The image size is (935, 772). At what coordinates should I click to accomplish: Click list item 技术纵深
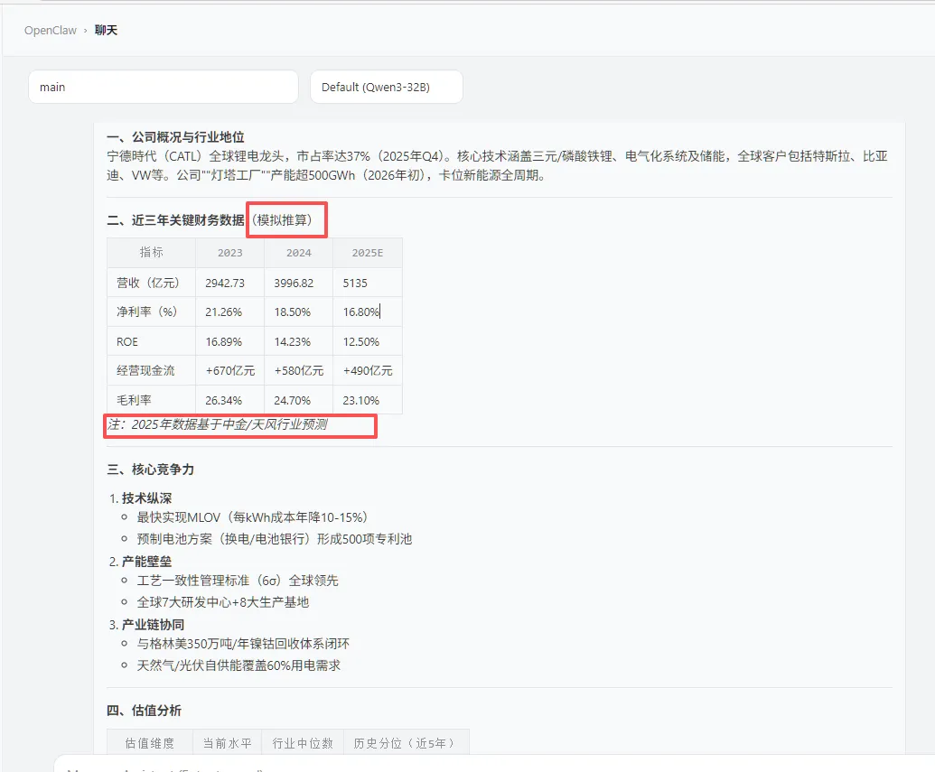click(146, 498)
